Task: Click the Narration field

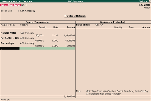Action: point(75,100)
